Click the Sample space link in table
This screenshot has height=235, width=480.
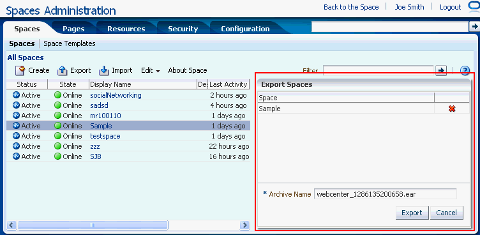(101, 126)
